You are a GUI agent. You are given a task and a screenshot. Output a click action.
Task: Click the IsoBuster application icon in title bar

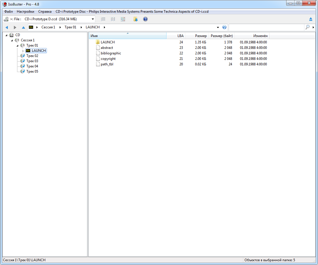point(4,4)
